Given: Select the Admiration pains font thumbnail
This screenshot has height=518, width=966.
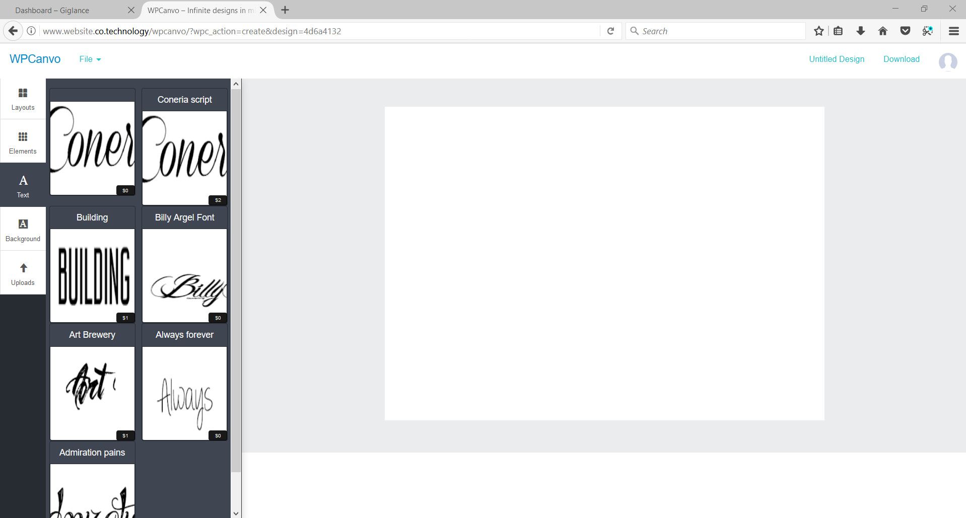Looking at the screenshot, I should pyautogui.click(x=92, y=491).
